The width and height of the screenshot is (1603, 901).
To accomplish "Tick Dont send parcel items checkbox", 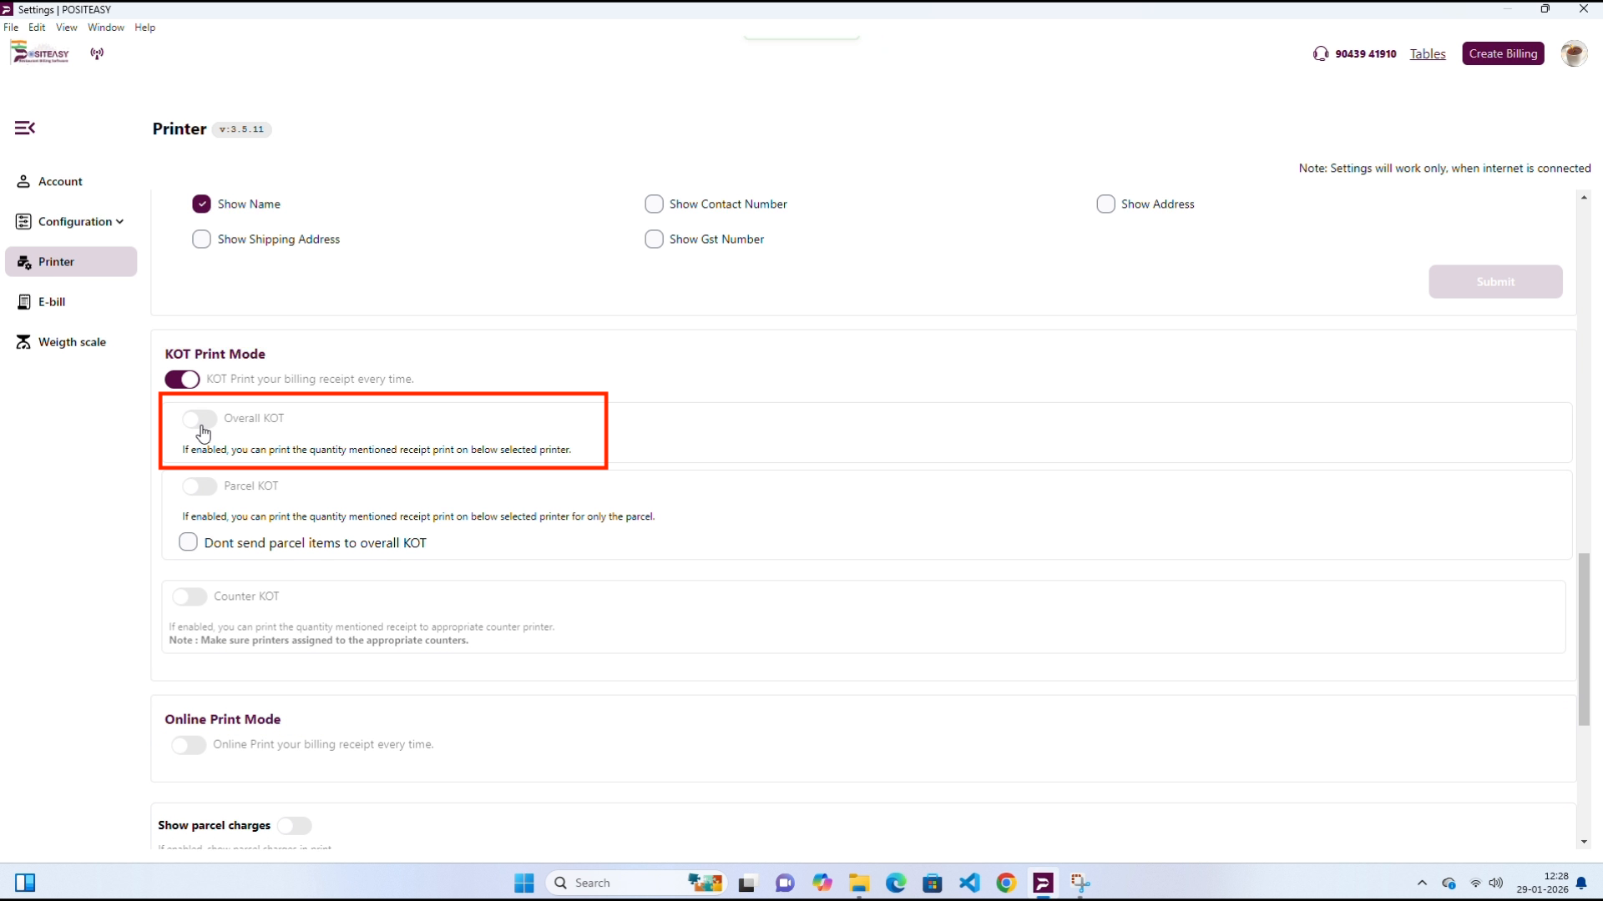I will pyautogui.click(x=189, y=542).
